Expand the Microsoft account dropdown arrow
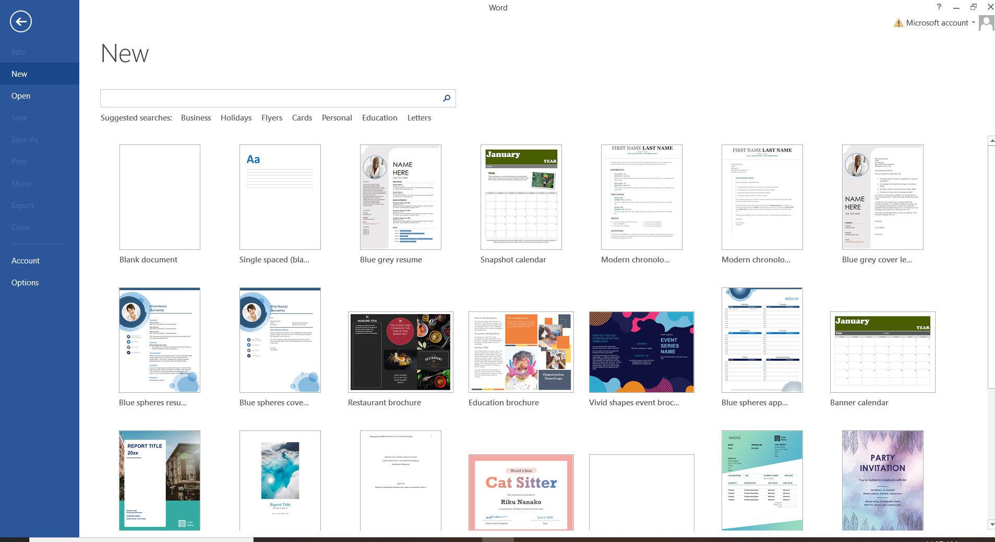This screenshot has height=542, width=995. point(974,22)
